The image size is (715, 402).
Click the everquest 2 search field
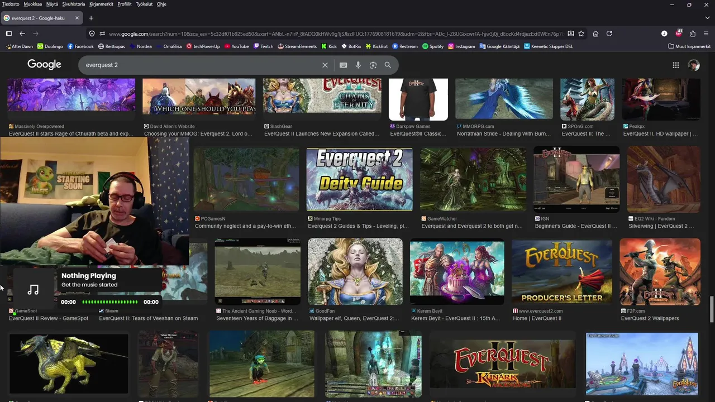coord(201,65)
